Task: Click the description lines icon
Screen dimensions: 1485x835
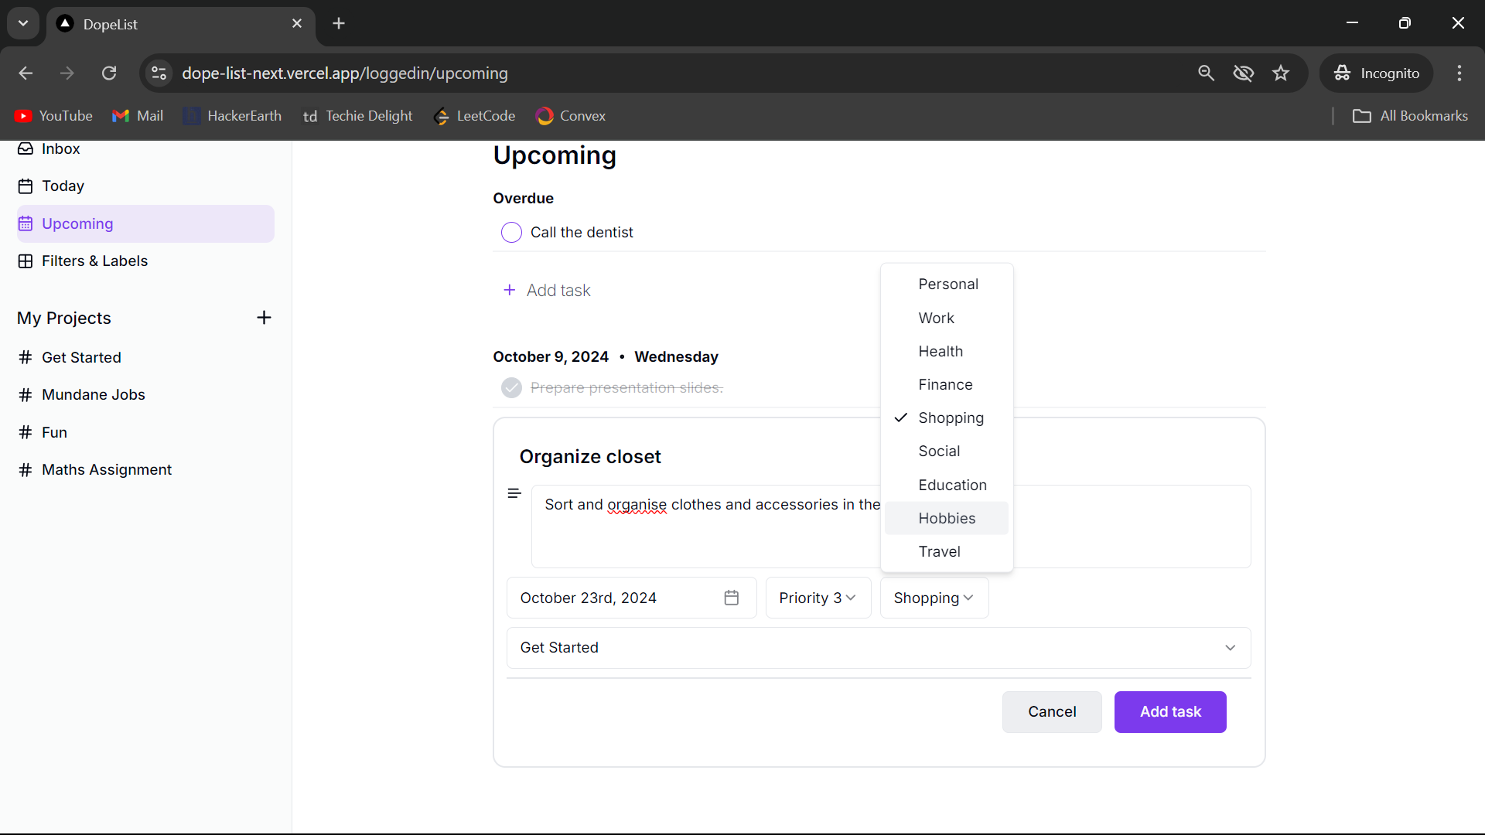Action: tap(514, 493)
